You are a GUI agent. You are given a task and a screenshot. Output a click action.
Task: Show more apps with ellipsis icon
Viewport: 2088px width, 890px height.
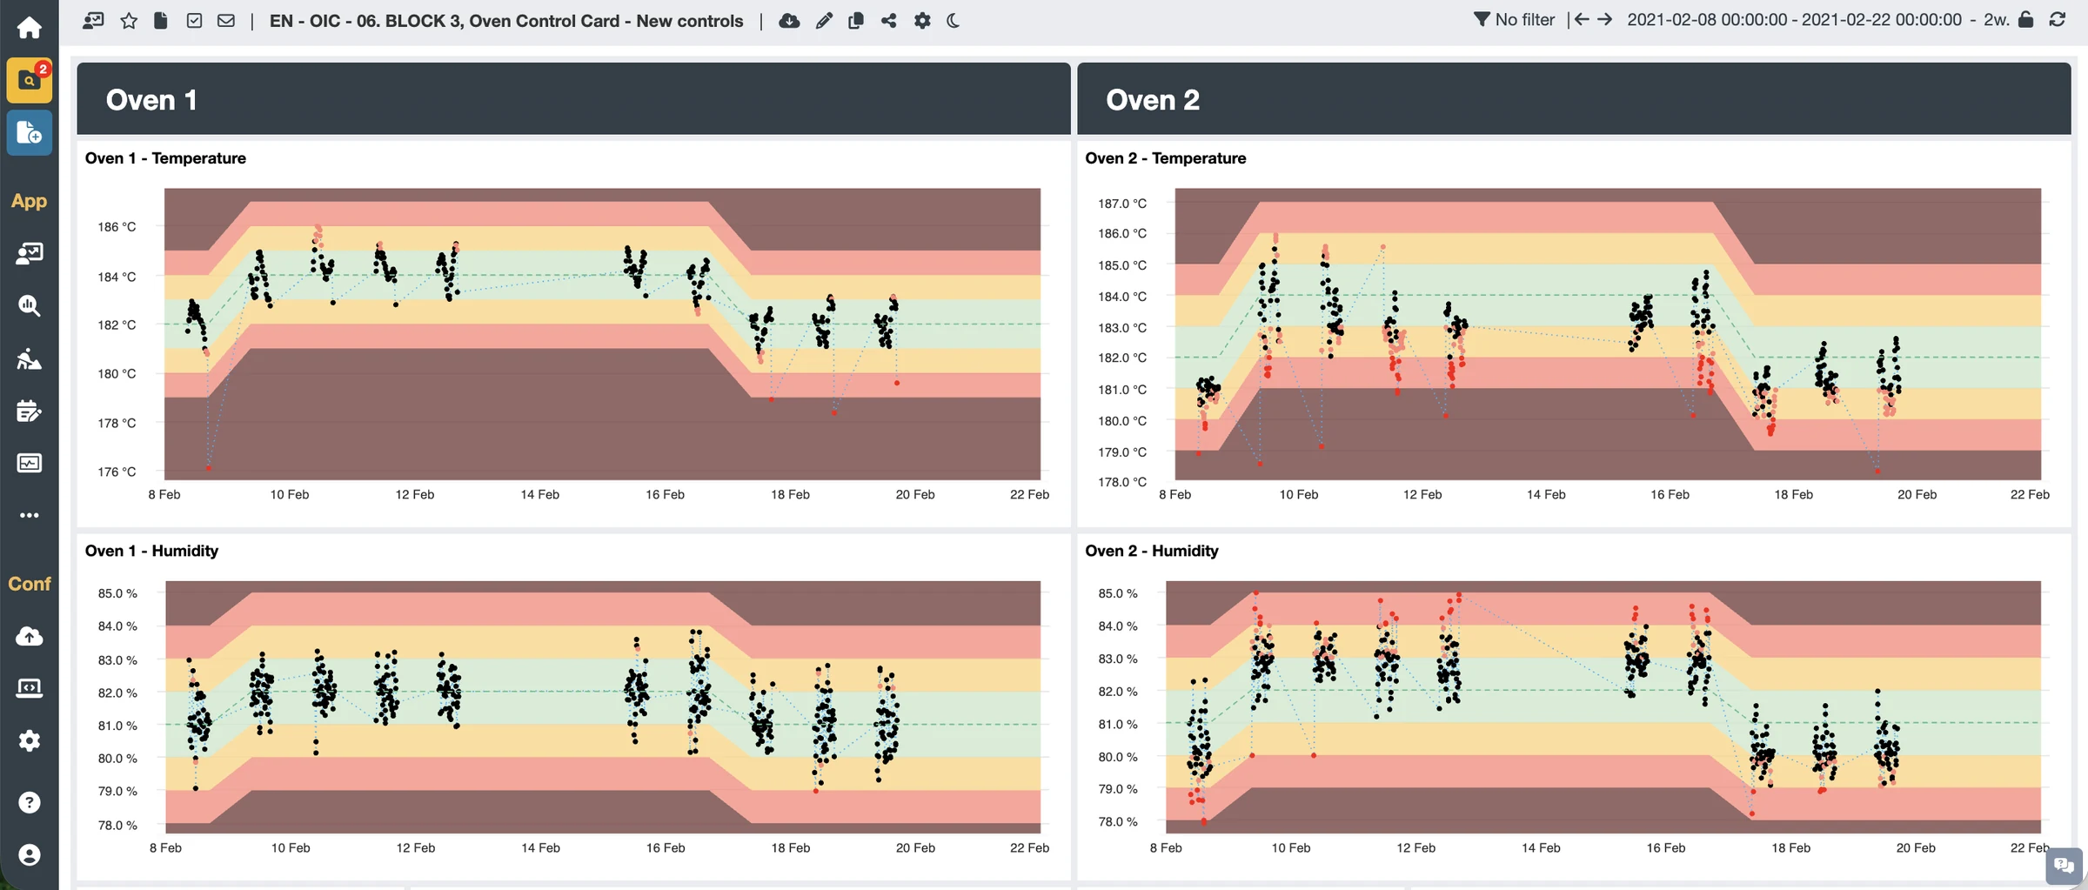(29, 515)
